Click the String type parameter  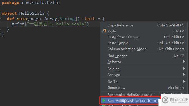point(67,19)
